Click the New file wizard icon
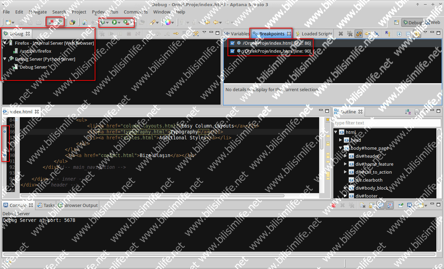Screen dimensions: 444x269 (x=8, y=22)
